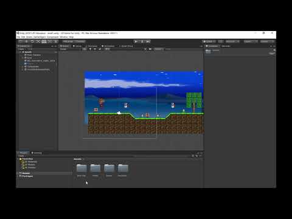The width and height of the screenshot is (292, 219).
Task: Click the Assets breadcrumb in Project
Action: tap(77, 159)
